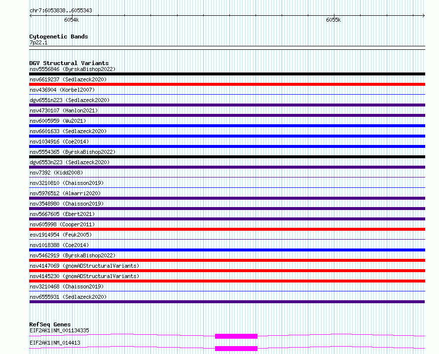Open nsv6601633 (Sedlazeck2020) variant label
This screenshot has height=354, width=439.
[x=68, y=131]
